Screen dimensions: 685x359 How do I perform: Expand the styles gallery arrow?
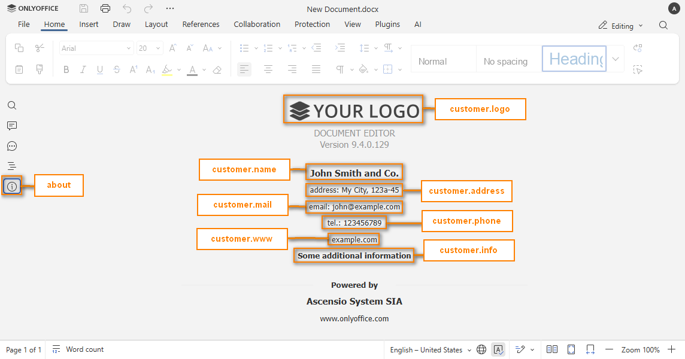[615, 59]
